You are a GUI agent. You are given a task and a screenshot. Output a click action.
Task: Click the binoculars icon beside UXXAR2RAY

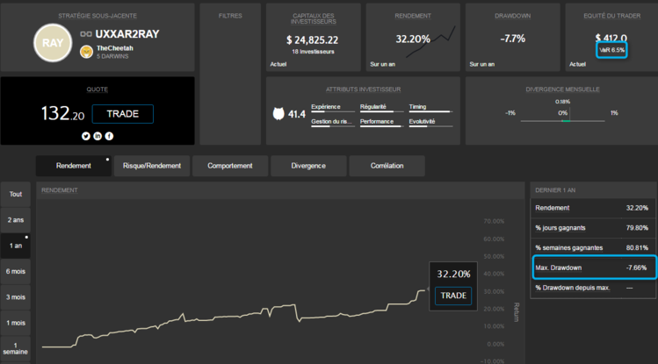click(86, 33)
